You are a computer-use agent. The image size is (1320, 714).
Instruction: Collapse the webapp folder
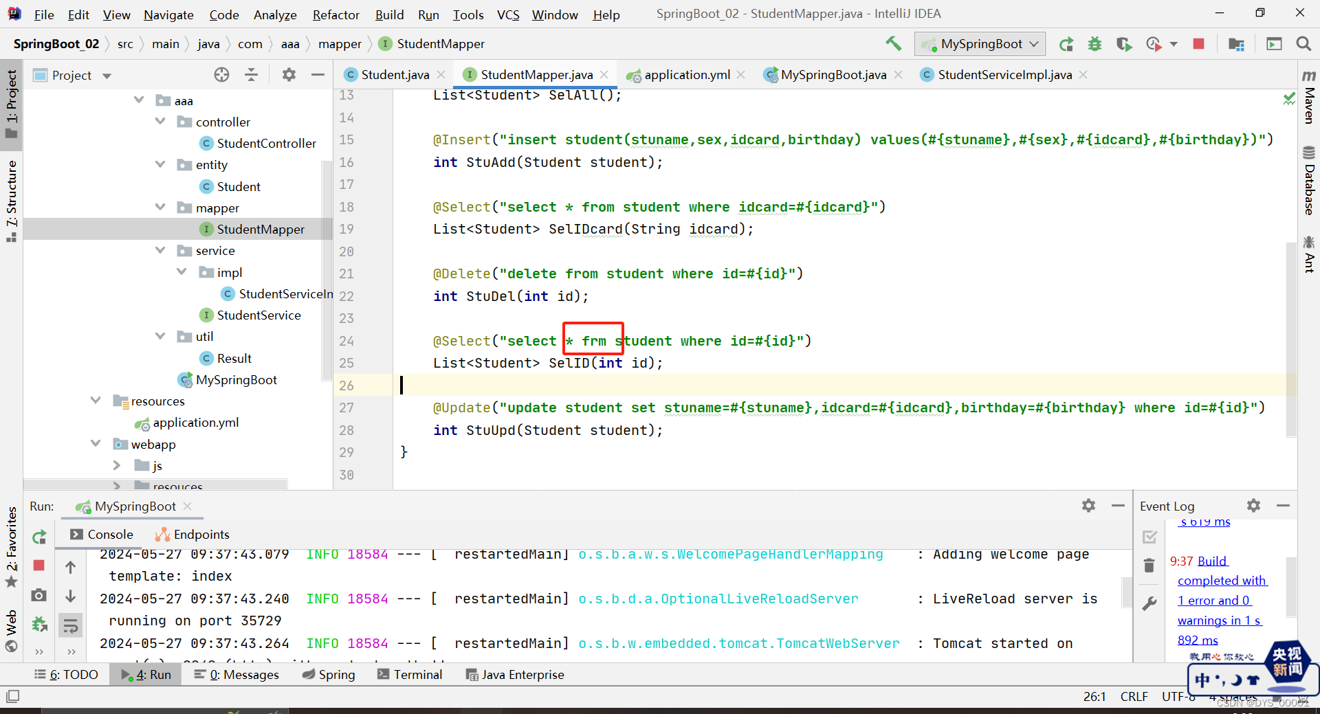96,444
